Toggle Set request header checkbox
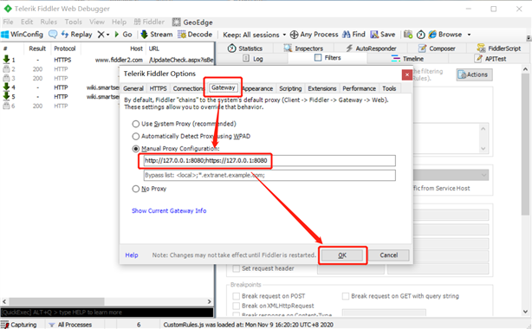This screenshot has height=329, width=532. 237,268
